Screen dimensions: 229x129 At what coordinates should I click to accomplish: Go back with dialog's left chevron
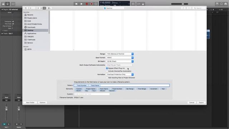pyautogui.click(x=31, y=8)
